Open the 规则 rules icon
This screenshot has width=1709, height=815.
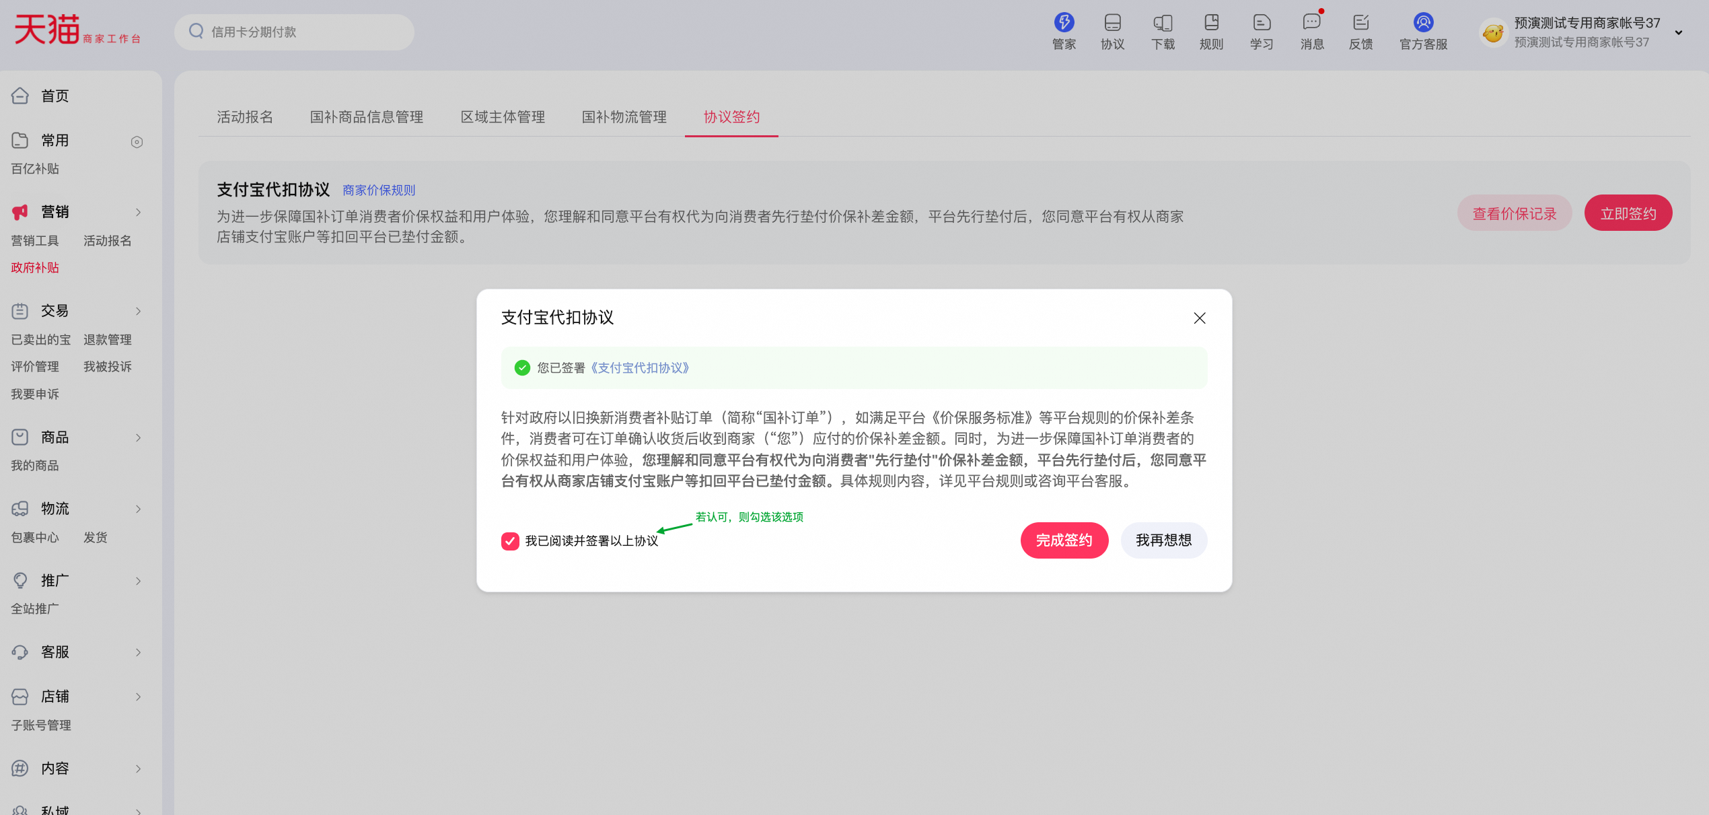[x=1212, y=23]
